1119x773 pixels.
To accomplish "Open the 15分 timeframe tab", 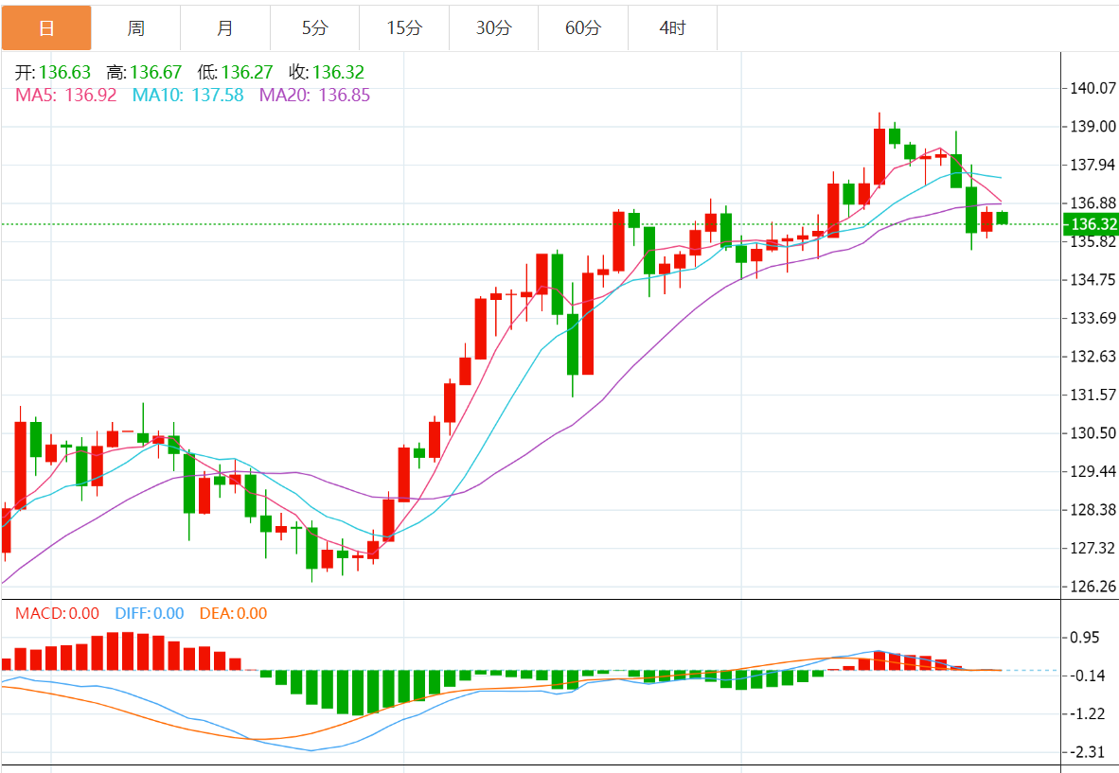I will click(404, 28).
